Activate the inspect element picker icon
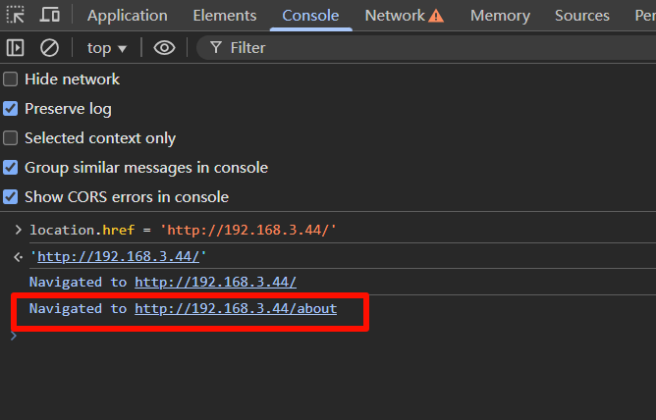This screenshot has width=656, height=420. 15,15
